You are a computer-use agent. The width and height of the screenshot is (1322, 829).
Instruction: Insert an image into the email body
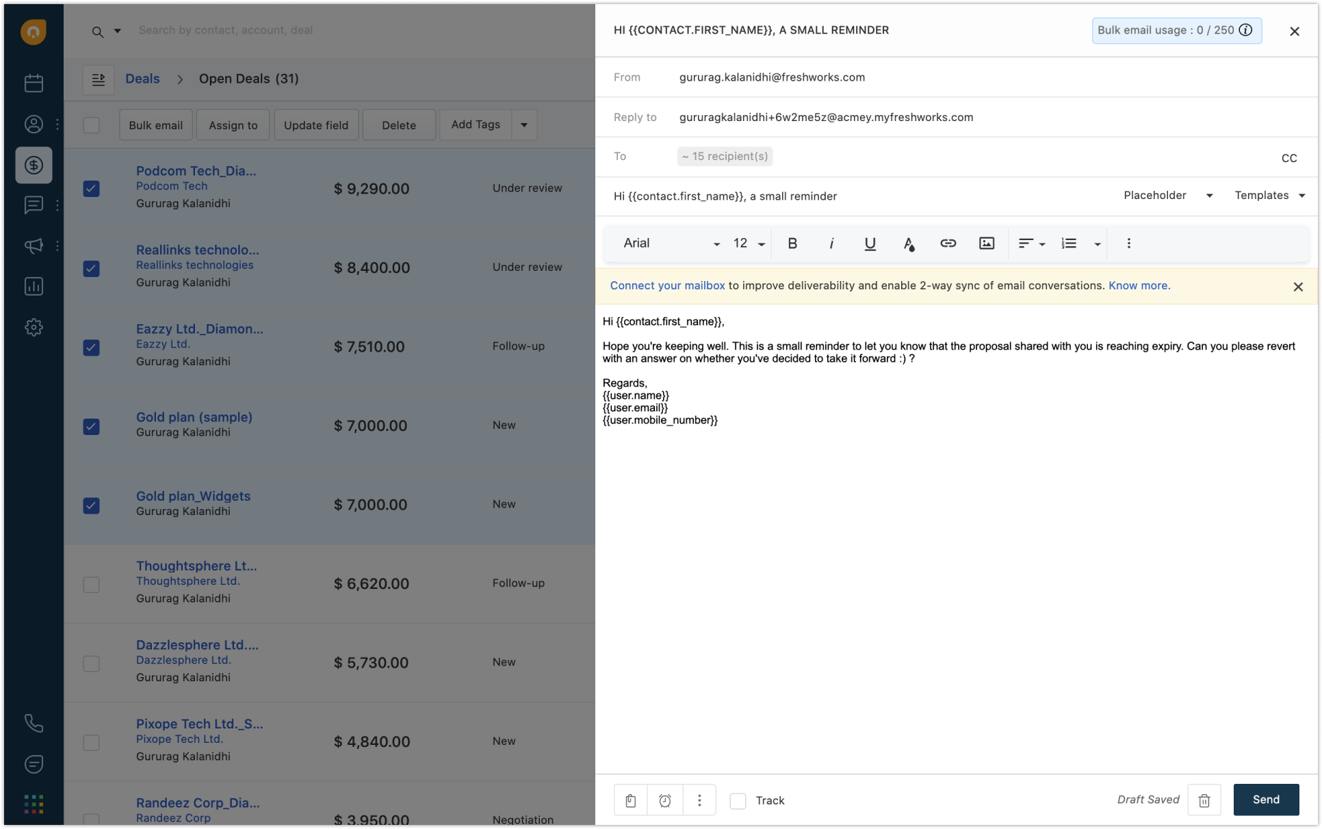(x=986, y=243)
